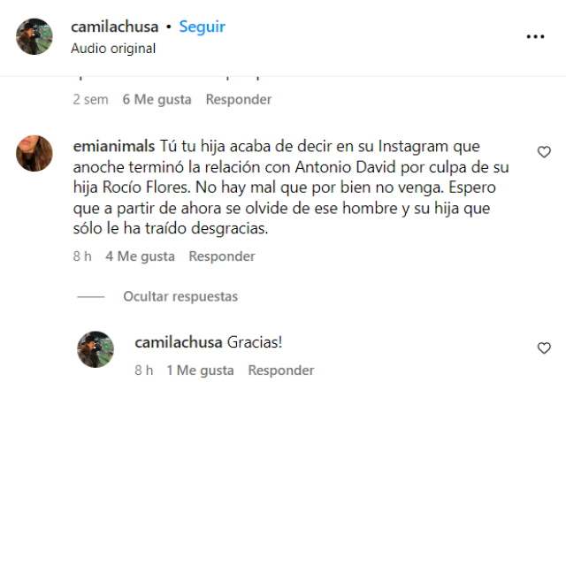This screenshot has height=566, width=566.
Task: Reply to camilachusa's Gracias comment
Action: 281,371
